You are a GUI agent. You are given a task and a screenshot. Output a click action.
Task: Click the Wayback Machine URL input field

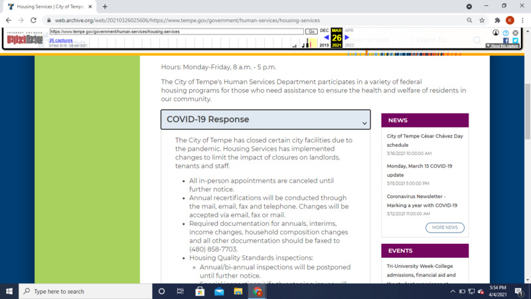point(176,31)
